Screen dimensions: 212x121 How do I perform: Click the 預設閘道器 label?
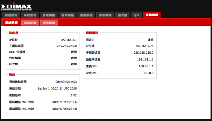93,60
